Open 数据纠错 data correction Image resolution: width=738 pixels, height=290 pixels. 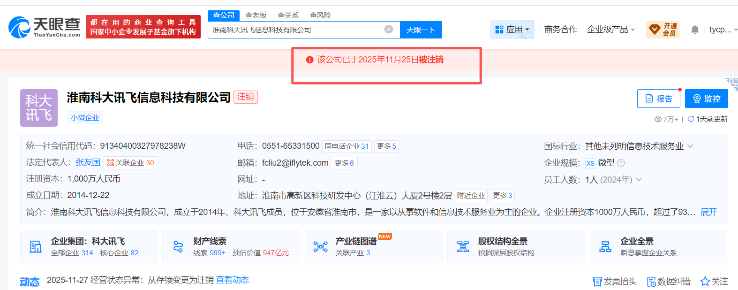[x=669, y=282]
